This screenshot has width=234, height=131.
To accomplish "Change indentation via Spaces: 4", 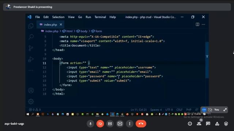I will pyautogui.click(x=156, y=110).
